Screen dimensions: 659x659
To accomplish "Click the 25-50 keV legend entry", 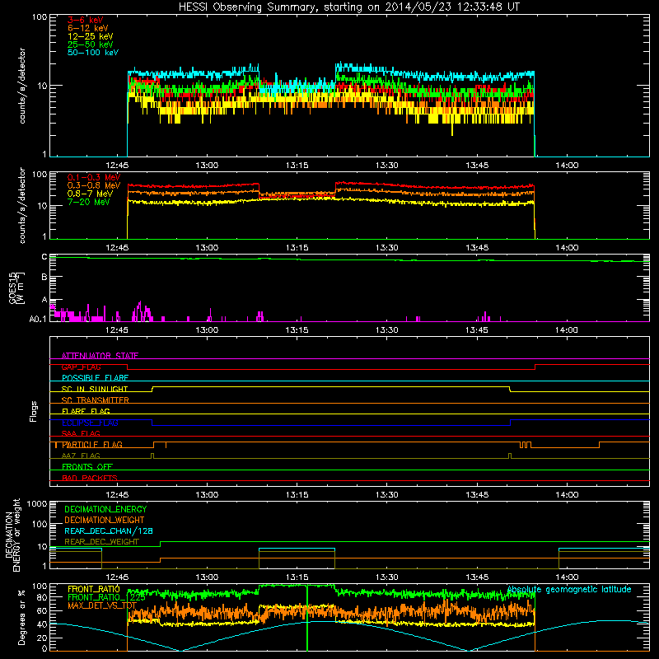I will pos(91,44).
